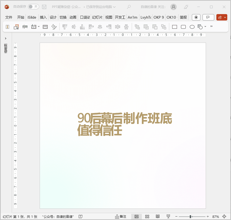
Task: Switch to Reading View in status bar
Action: [x=158, y=217]
